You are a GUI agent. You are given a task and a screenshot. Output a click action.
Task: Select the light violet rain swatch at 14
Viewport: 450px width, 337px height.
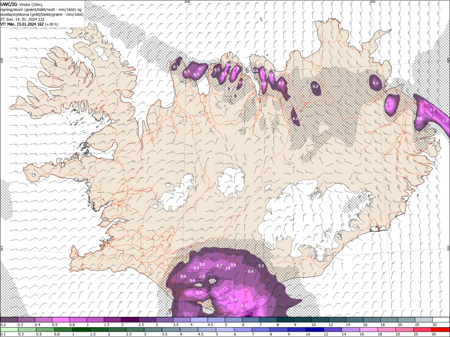click(351, 330)
